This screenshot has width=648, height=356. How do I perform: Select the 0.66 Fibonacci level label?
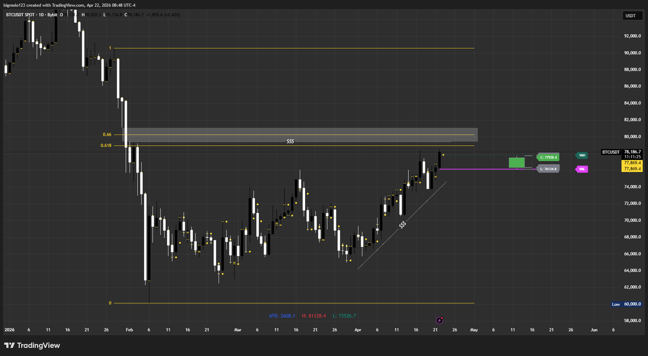click(106, 134)
